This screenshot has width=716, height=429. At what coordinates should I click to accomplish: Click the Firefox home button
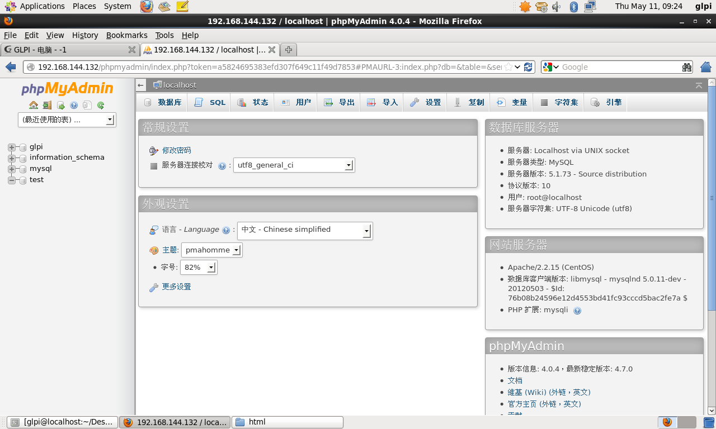(x=705, y=67)
